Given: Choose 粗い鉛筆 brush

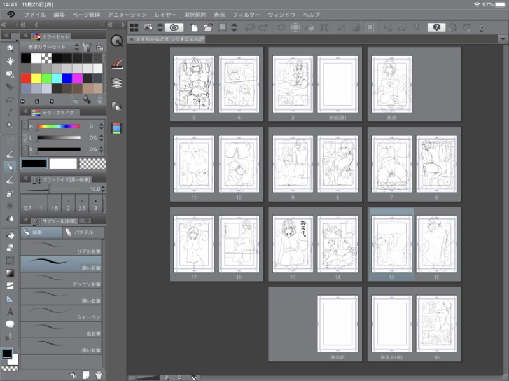Looking at the screenshot, I should tap(61, 346).
